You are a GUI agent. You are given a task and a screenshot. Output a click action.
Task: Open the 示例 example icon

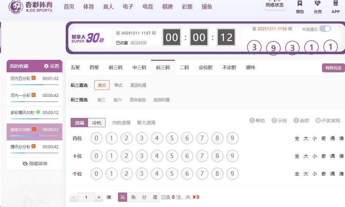274,121
